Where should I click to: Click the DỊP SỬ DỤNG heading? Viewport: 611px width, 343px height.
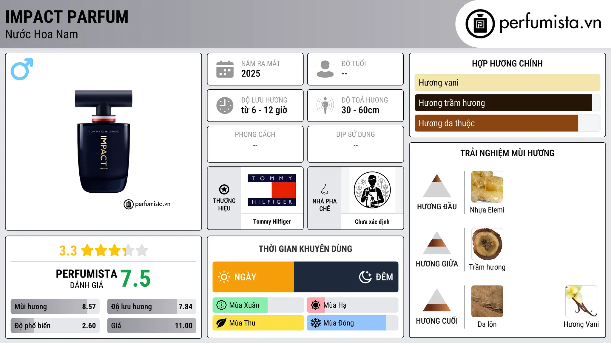[355, 135]
